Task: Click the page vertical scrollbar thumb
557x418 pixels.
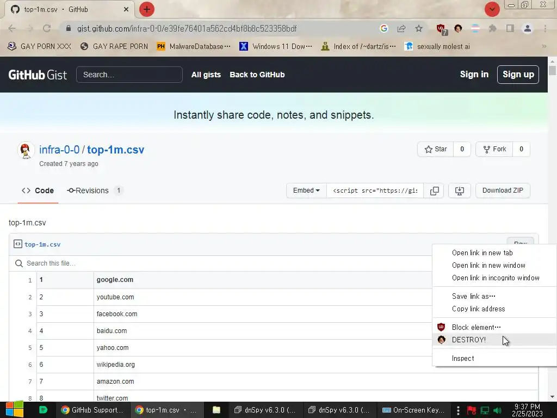Action: (552, 70)
